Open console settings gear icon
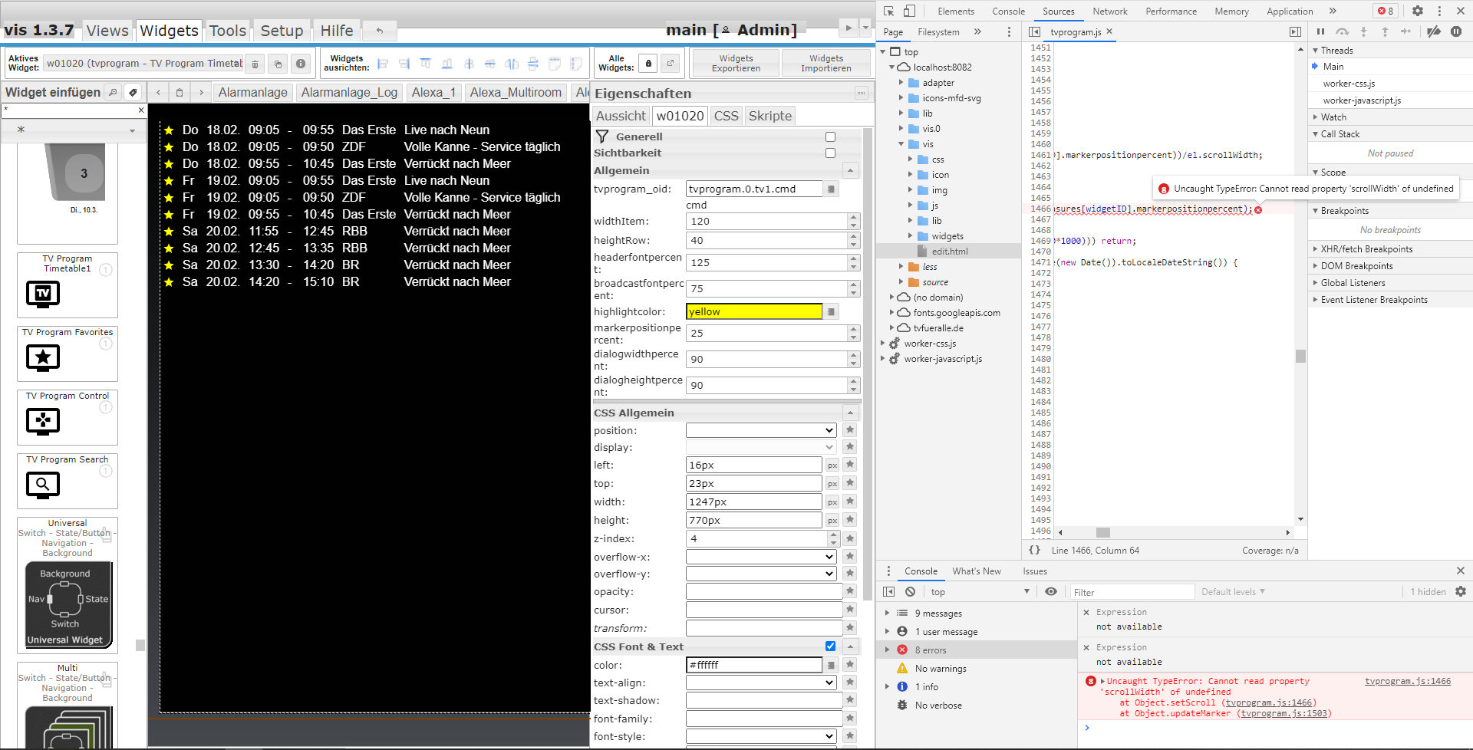Viewport: 1473px width, 750px height. [x=1461, y=591]
